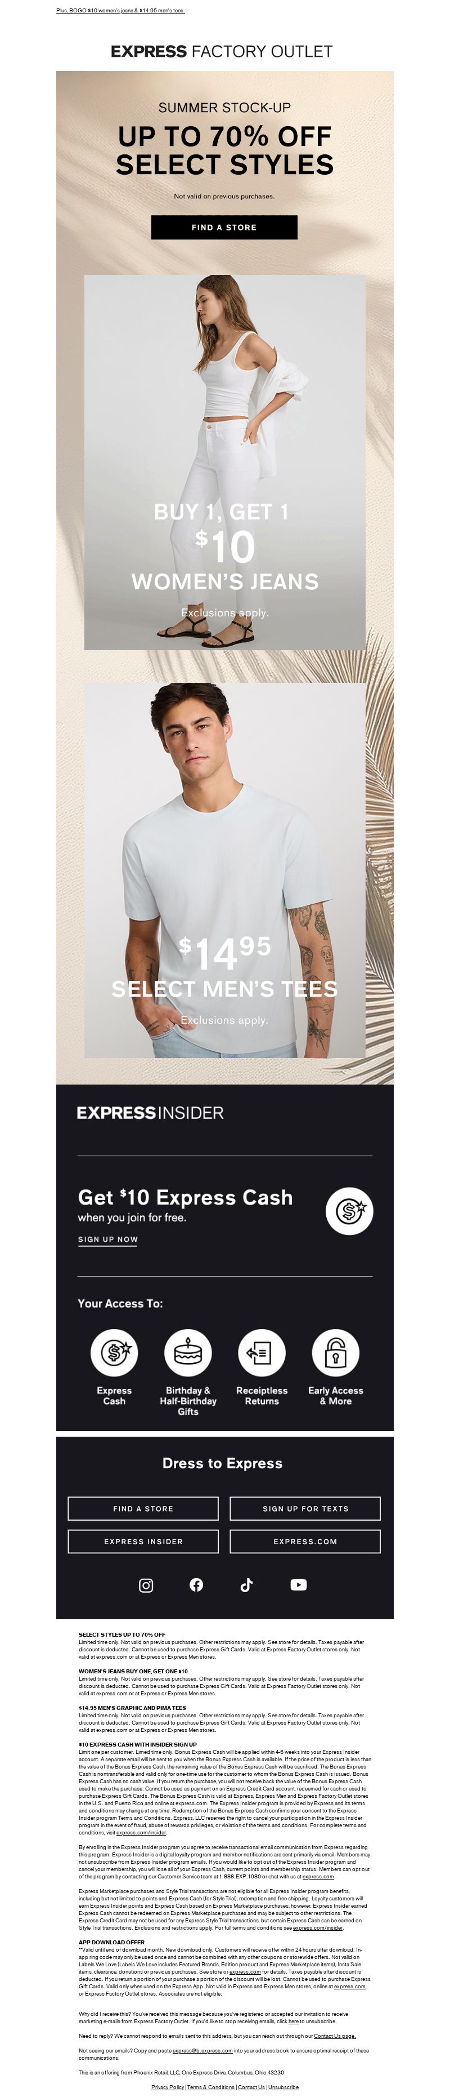Click the Receiptless Returns icon

pyautogui.click(x=262, y=1353)
